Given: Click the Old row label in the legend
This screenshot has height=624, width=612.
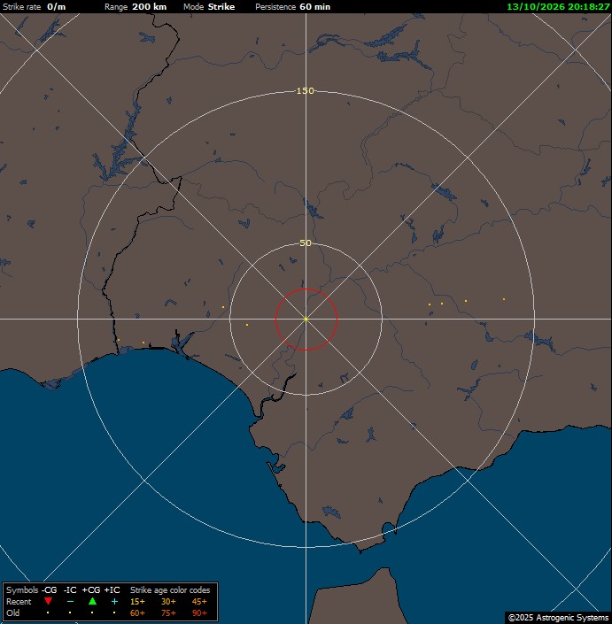Looking at the screenshot, I should click(12, 612).
